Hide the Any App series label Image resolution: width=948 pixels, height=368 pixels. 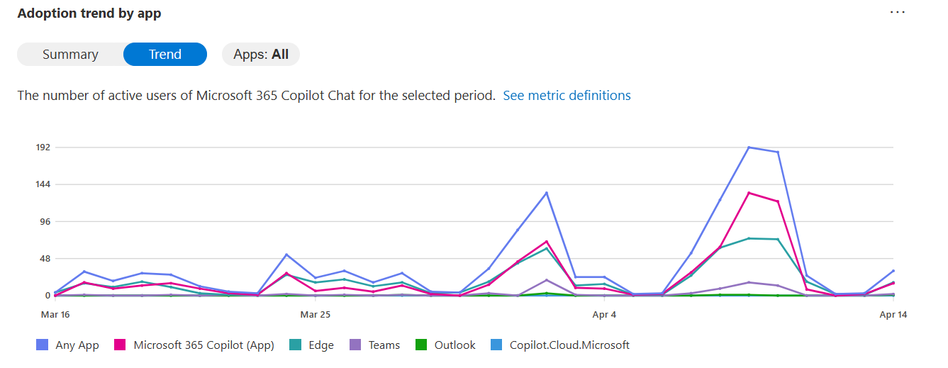pyautogui.click(x=77, y=345)
